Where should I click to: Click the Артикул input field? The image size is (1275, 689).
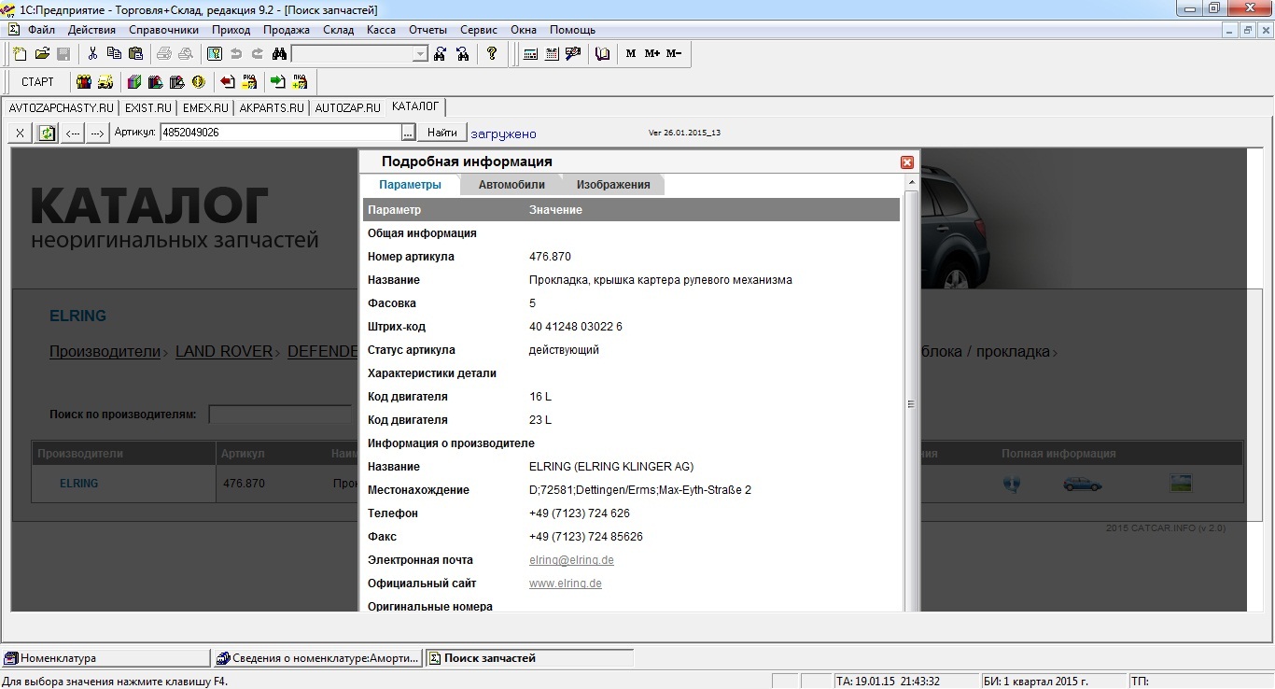pos(281,133)
